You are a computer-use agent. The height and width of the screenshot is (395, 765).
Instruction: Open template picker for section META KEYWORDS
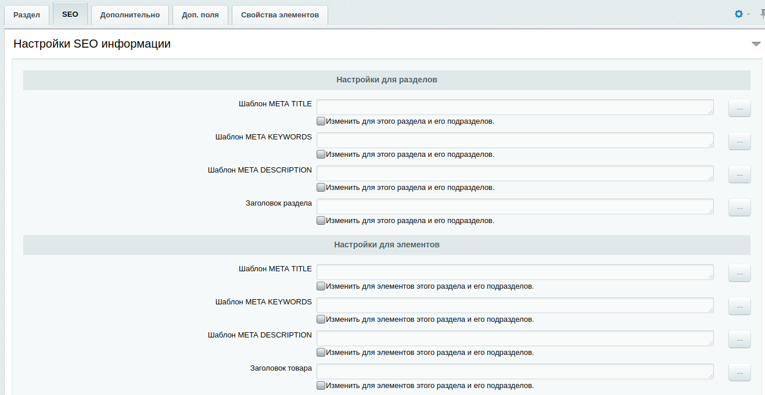click(x=739, y=141)
